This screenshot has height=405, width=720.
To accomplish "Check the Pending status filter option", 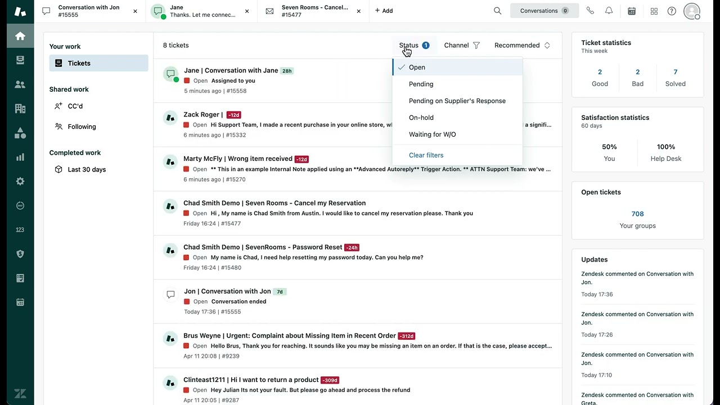I will click(x=421, y=84).
